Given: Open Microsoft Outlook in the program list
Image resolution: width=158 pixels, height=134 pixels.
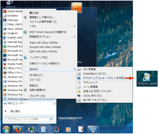Looking at the screenshot, I should [x=13, y=51].
